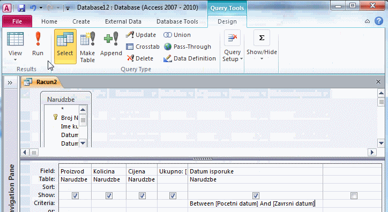388x212 pixels.
Task: Switch to the Home ribbon tab
Action: [49, 21]
